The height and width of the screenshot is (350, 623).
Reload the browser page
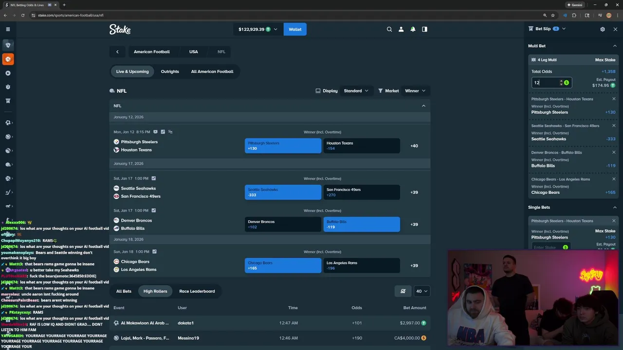coord(22,15)
